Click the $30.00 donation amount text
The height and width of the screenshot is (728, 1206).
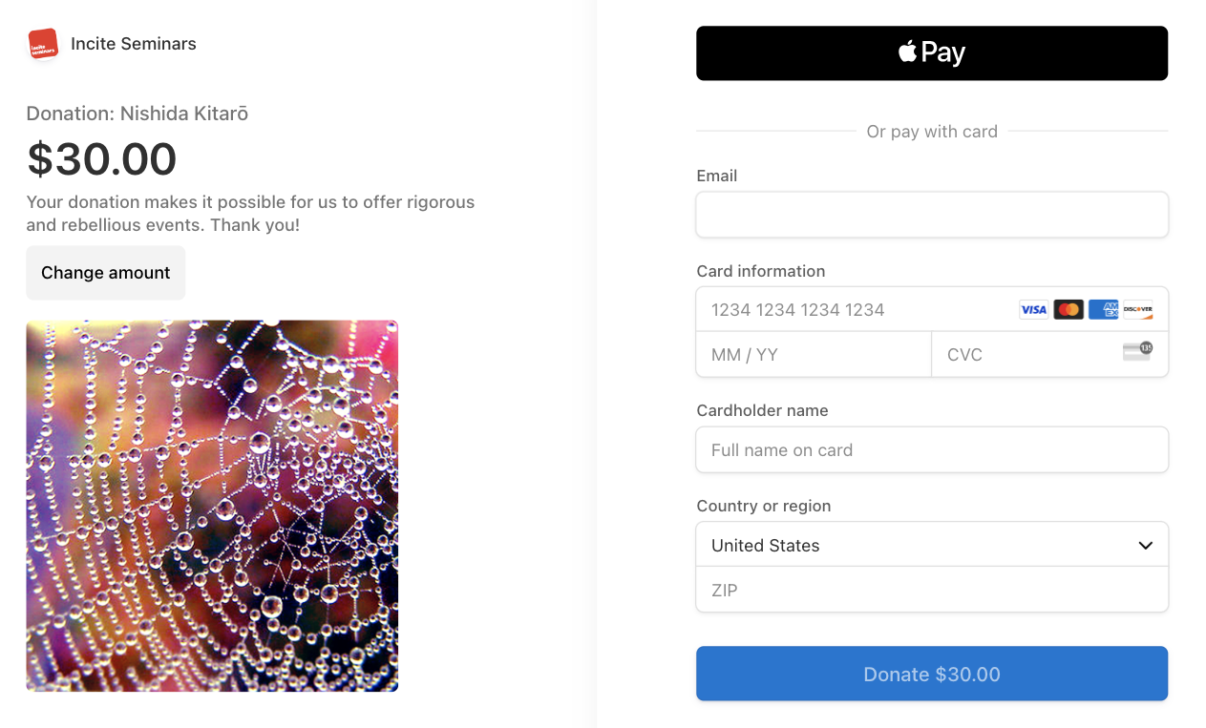102,159
